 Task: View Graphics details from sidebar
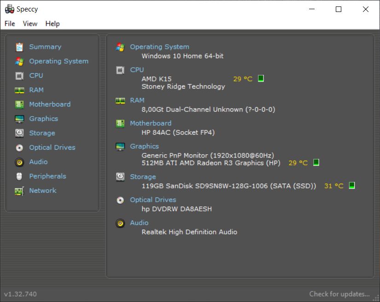point(44,119)
